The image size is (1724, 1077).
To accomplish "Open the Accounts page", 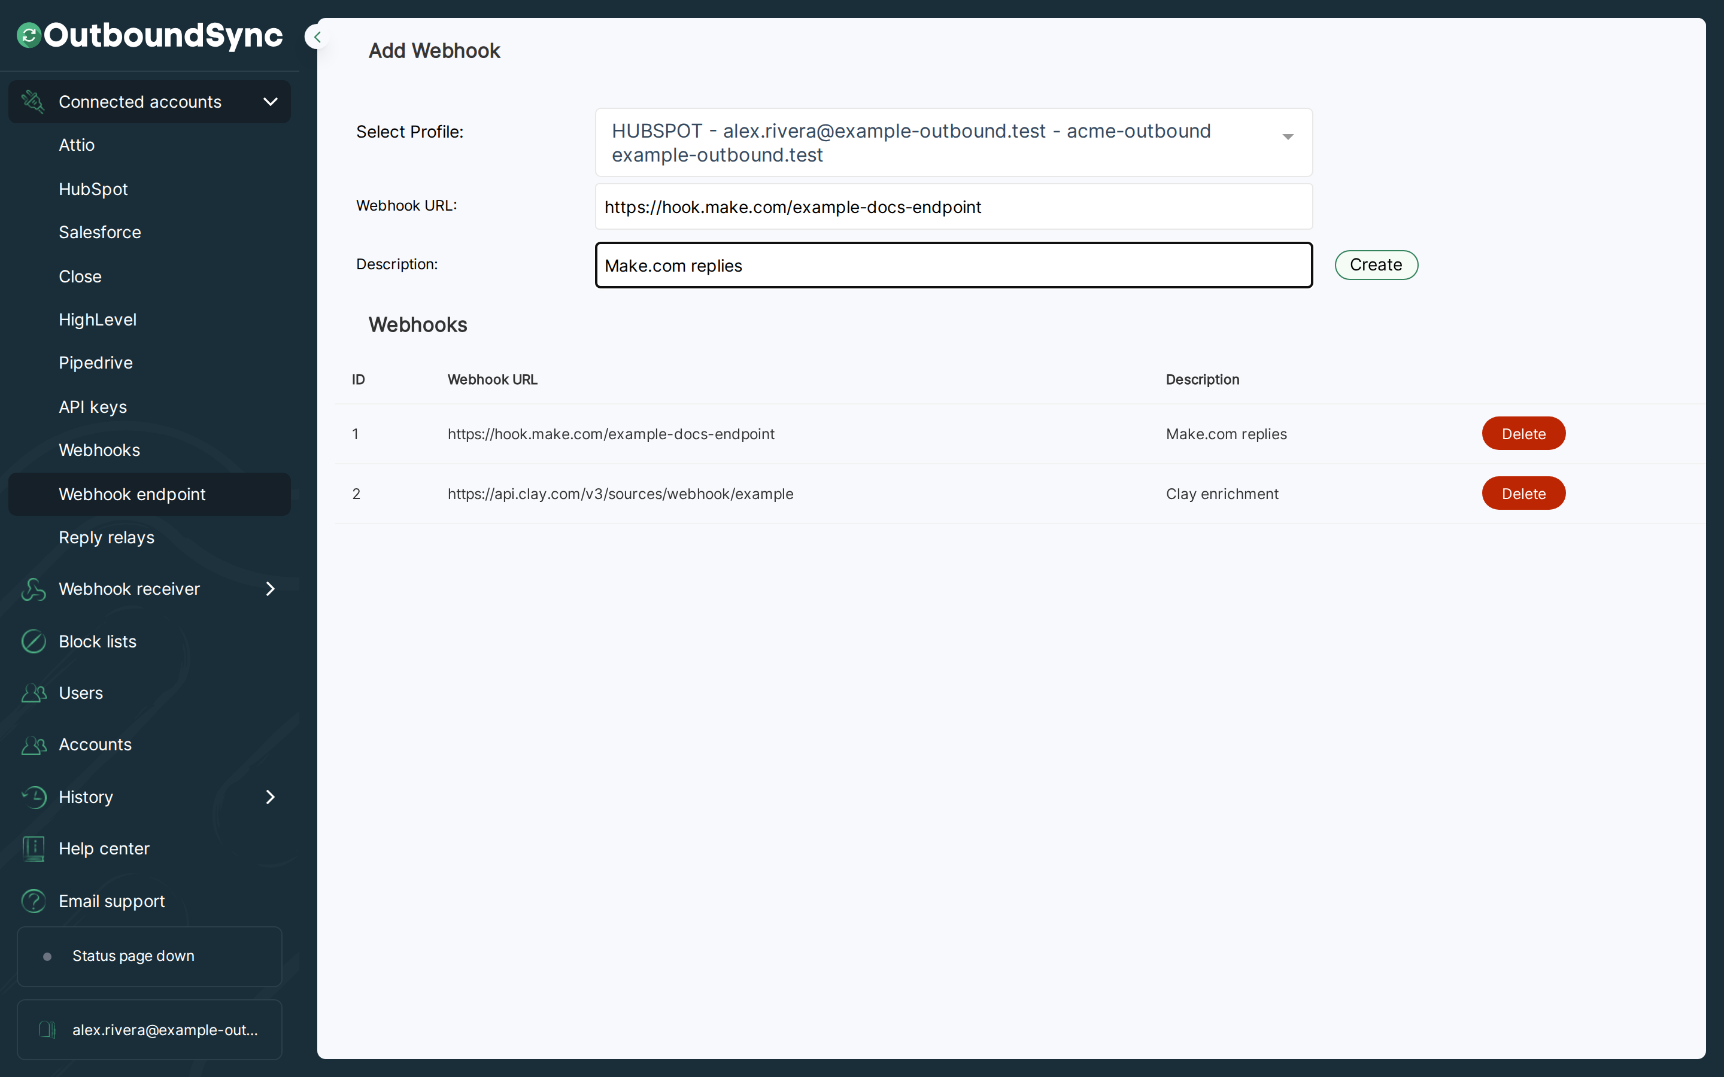I will pos(95,745).
